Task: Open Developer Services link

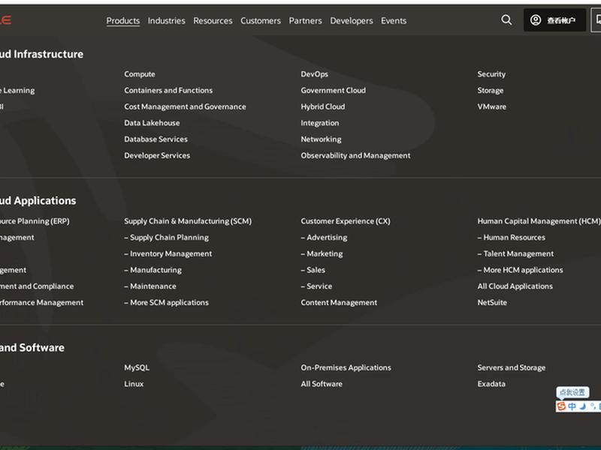Action: point(157,155)
